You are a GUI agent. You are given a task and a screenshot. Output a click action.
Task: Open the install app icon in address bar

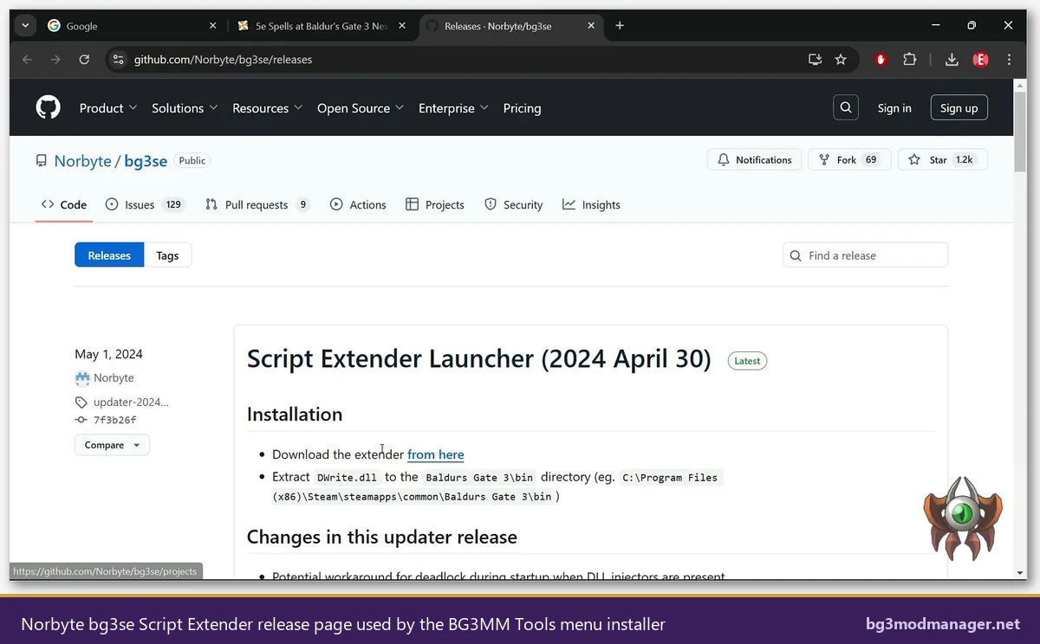(x=815, y=60)
